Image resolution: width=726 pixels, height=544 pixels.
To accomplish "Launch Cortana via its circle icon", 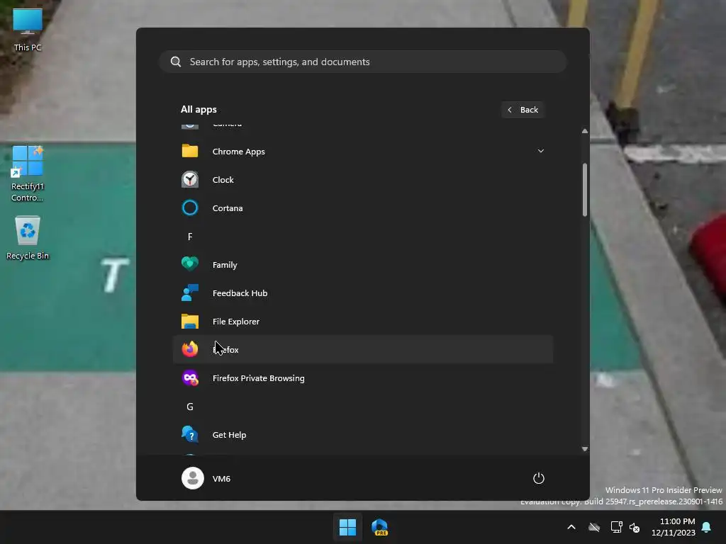I will (x=190, y=208).
